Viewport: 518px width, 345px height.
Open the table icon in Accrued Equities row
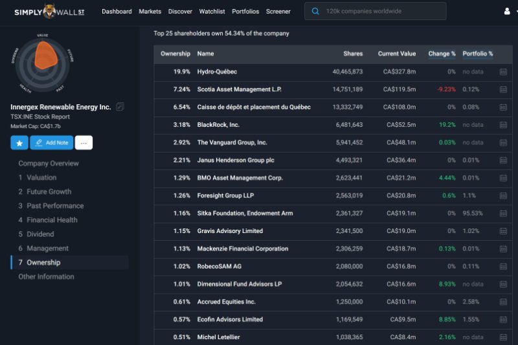coord(503,302)
